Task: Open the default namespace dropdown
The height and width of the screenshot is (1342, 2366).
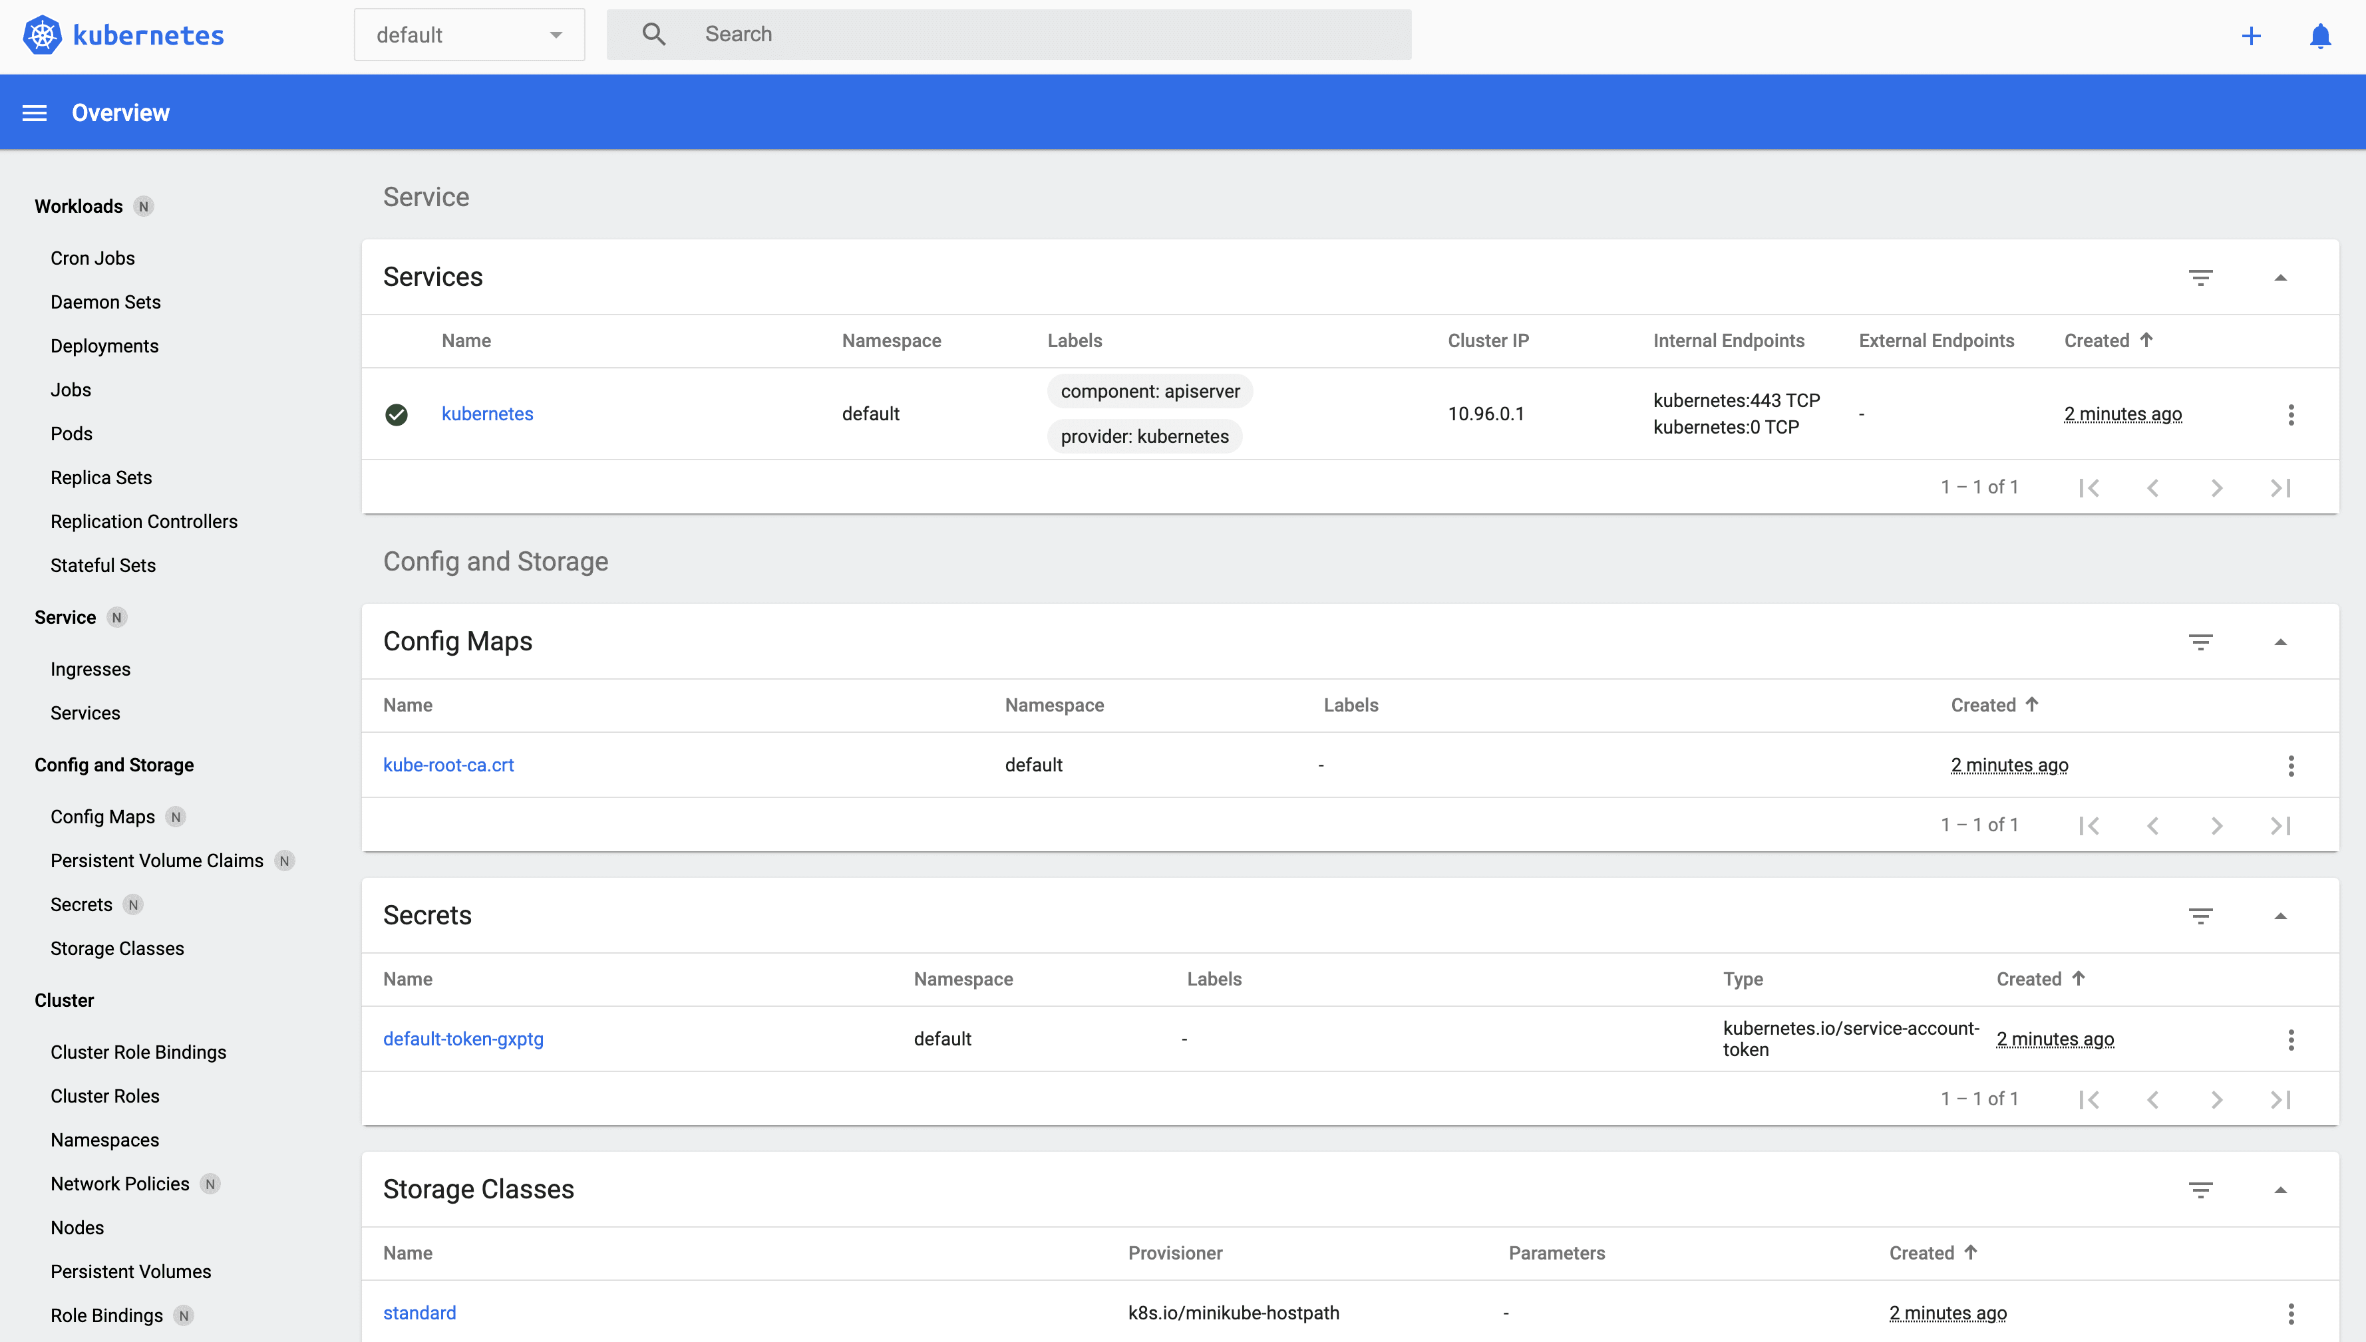Action: [469, 35]
